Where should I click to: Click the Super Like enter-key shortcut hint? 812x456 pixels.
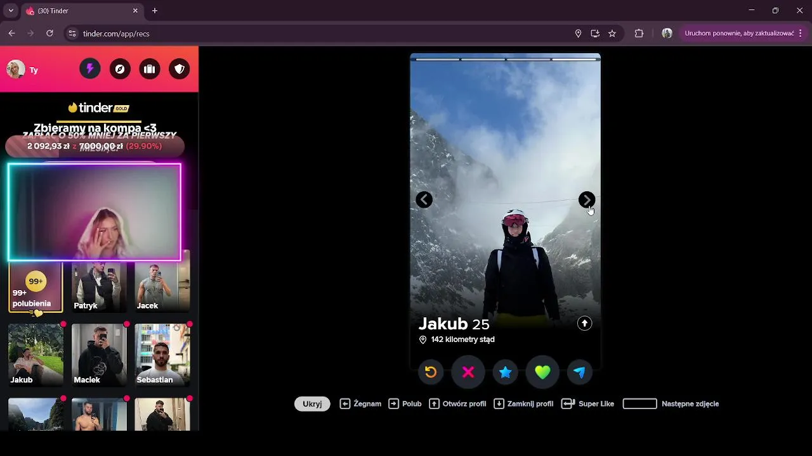tap(587, 404)
